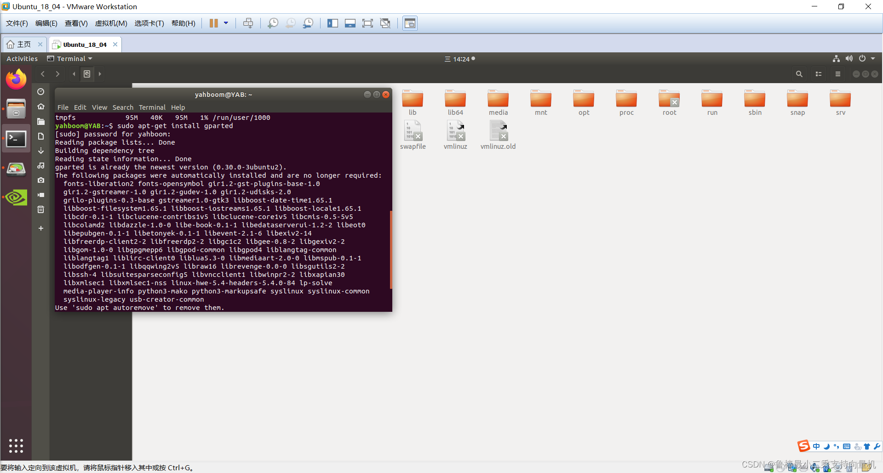
Task: Open the power options dropdown arrow beside pause
Action: pyautogui.click(x=226, y=23)
